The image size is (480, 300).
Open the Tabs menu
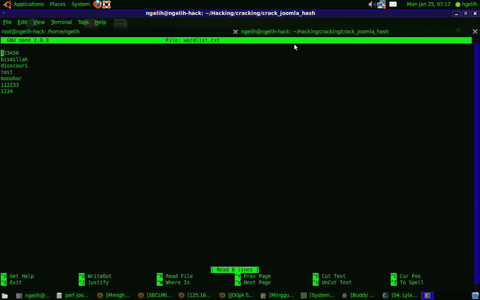click(x=83, y=22)
